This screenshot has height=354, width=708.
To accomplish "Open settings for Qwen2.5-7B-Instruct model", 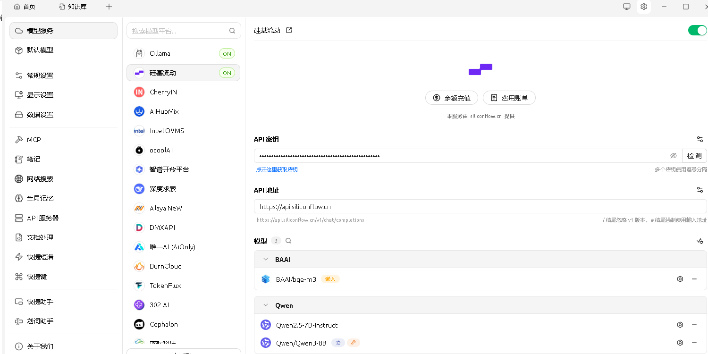I will point(680,325).
